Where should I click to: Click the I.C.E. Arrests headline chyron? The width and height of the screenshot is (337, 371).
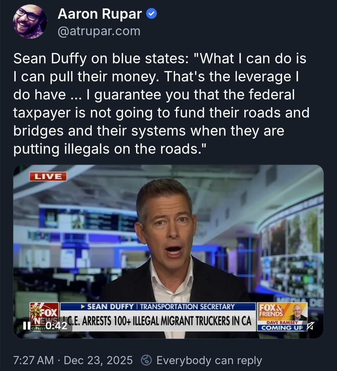point(158,321)
